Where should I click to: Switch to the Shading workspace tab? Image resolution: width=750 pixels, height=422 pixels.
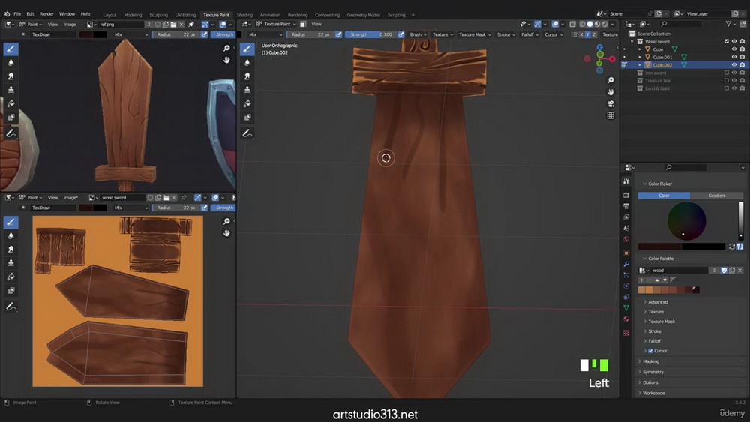click(244, 15)
